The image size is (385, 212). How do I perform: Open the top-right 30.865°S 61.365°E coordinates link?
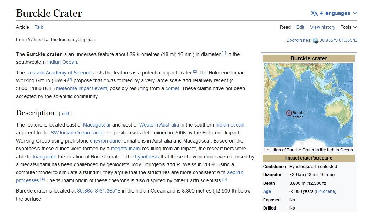pos(338,40)
